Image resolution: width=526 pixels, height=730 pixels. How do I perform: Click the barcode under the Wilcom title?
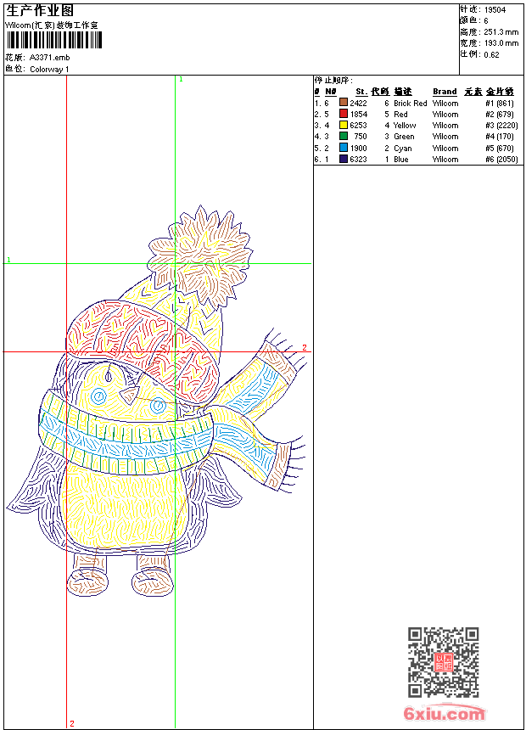tap(53, 40)
